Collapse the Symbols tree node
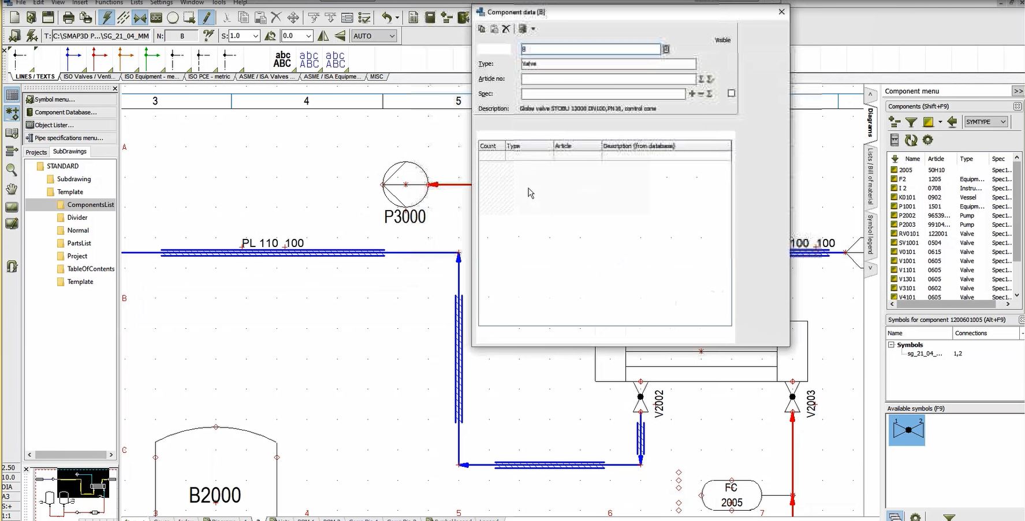This screenshot has height=521, width=1025. [891, 345]
